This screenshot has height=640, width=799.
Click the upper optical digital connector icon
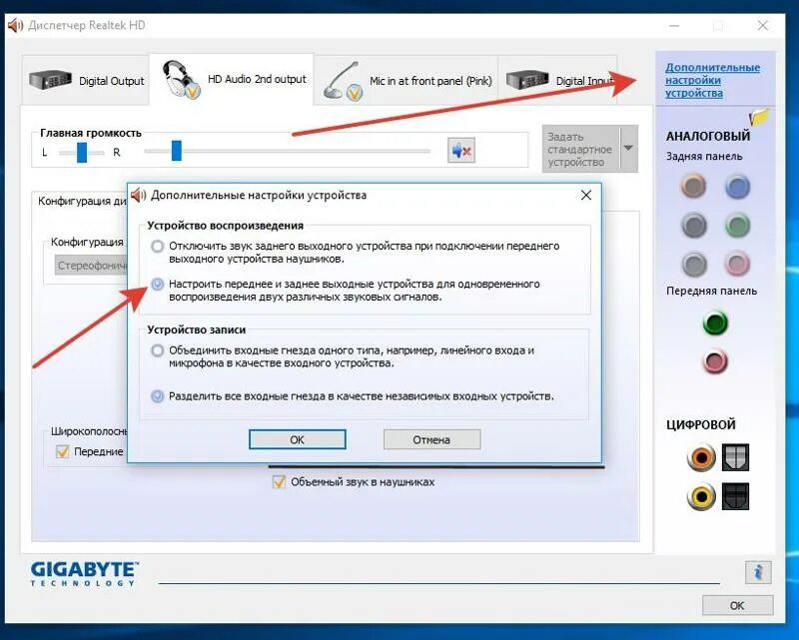click(735, 457)
